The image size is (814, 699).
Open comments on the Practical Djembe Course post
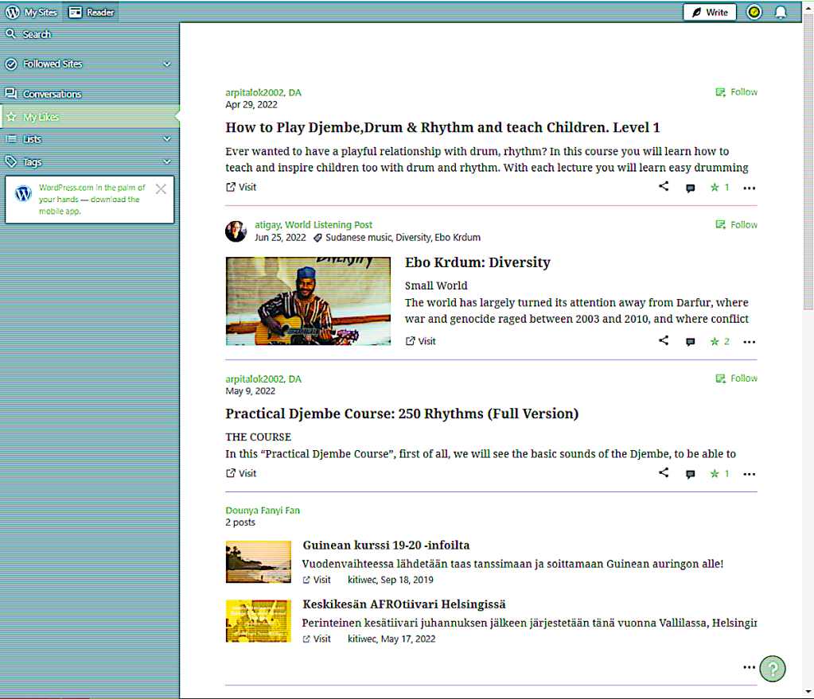pos(690,474)
